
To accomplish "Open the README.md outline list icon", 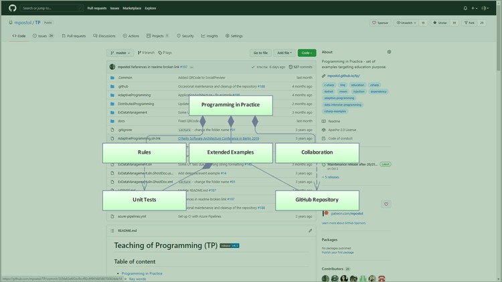I will pyautogui.click(x=112, y=231).
